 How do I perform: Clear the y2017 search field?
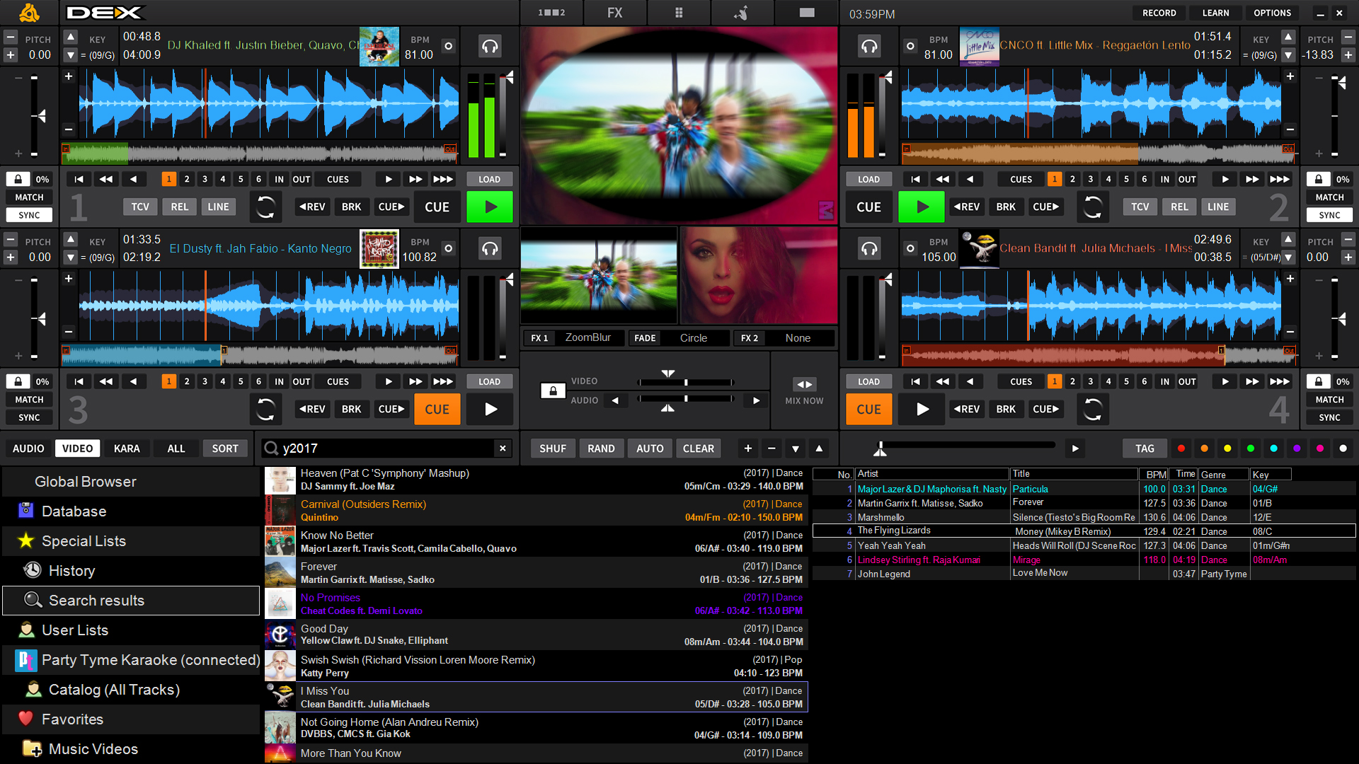click(x=503, y=448)
